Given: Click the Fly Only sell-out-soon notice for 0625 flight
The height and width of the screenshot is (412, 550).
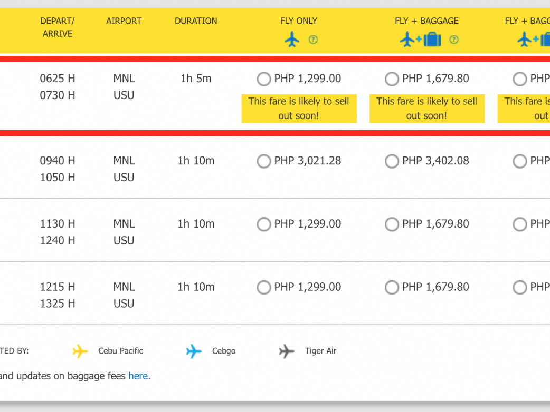Looking at the screenshot, I should [299, 109].
